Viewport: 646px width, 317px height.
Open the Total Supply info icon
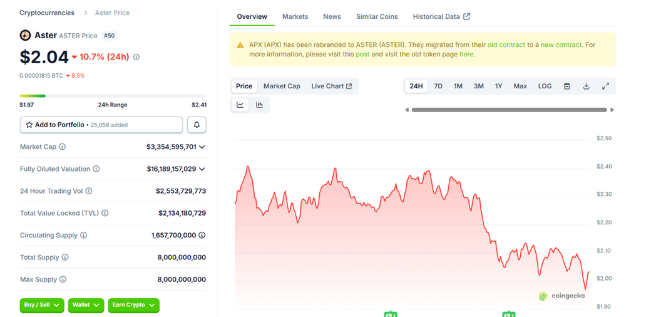[x=65, y=257]
